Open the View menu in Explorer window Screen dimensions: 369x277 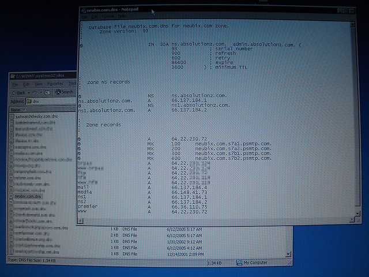coord(39,84)
